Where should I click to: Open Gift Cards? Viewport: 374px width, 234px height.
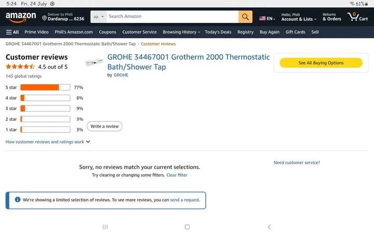point(295,32)
